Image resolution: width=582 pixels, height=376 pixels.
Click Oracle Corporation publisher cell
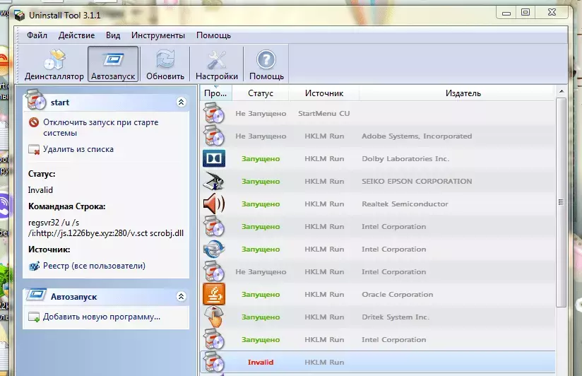[x=397, y=294]
